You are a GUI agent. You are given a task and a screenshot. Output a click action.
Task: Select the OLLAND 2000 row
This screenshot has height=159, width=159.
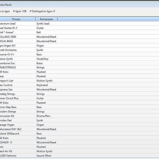(79, 37)
